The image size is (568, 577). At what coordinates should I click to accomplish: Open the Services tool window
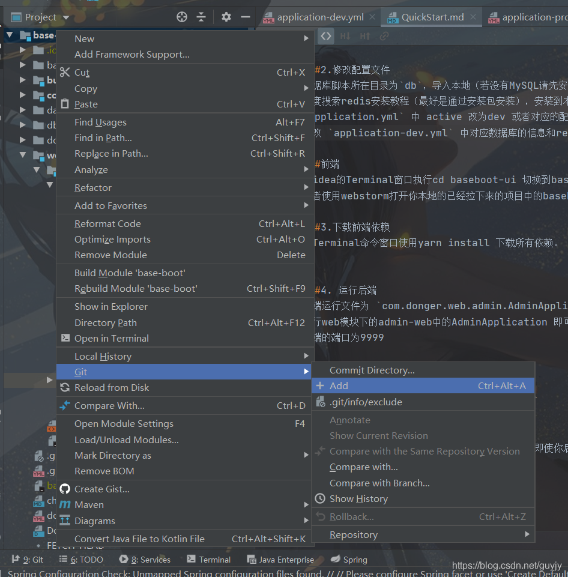point(145,560)
